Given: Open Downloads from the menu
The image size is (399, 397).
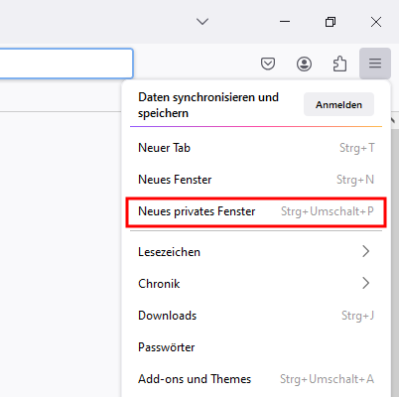Looking at the screenshot, I should pos(256,316).
